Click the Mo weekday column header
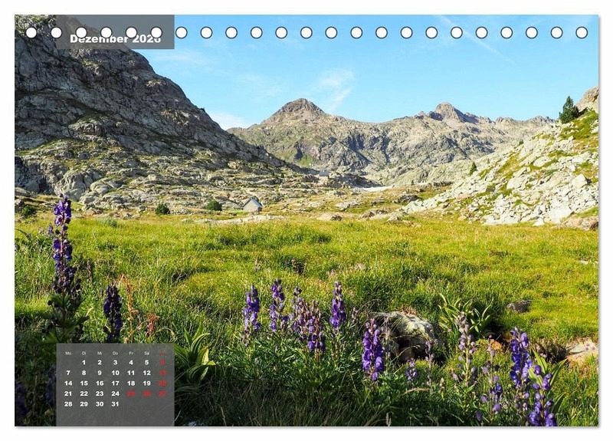Image resolution: width=613 pixels, height=441 pixels. pos(68,353)
